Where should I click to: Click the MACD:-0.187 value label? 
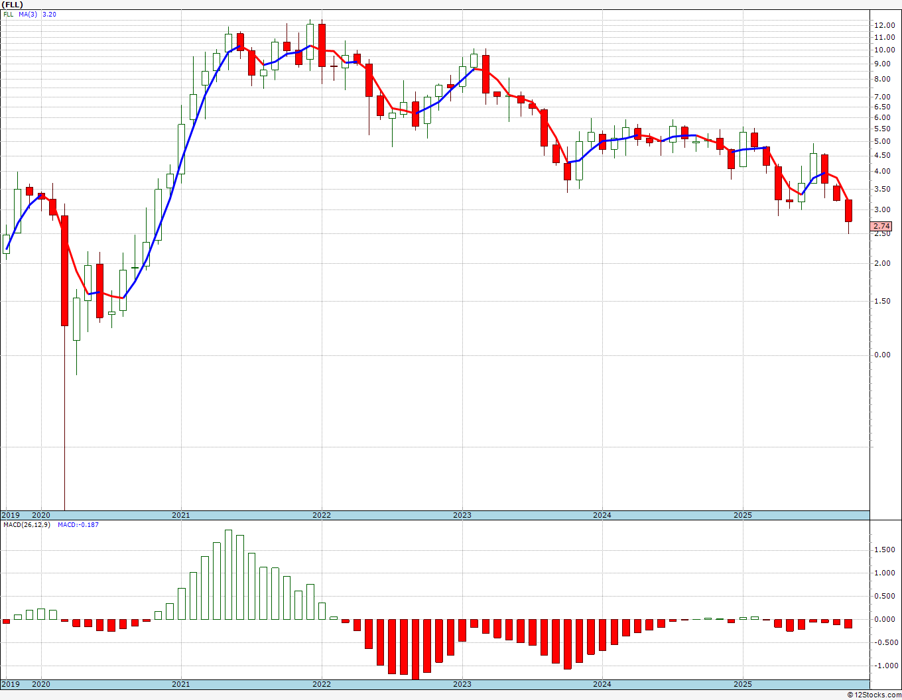(78, 525)
